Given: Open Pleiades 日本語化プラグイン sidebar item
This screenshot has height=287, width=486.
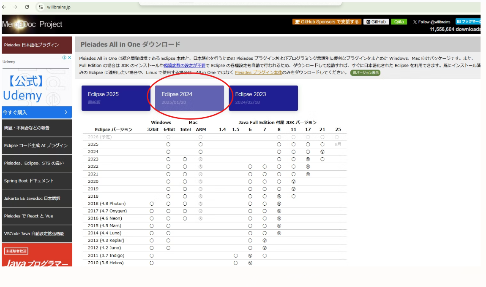Looking at the screenshot, I should pos(37,45).
